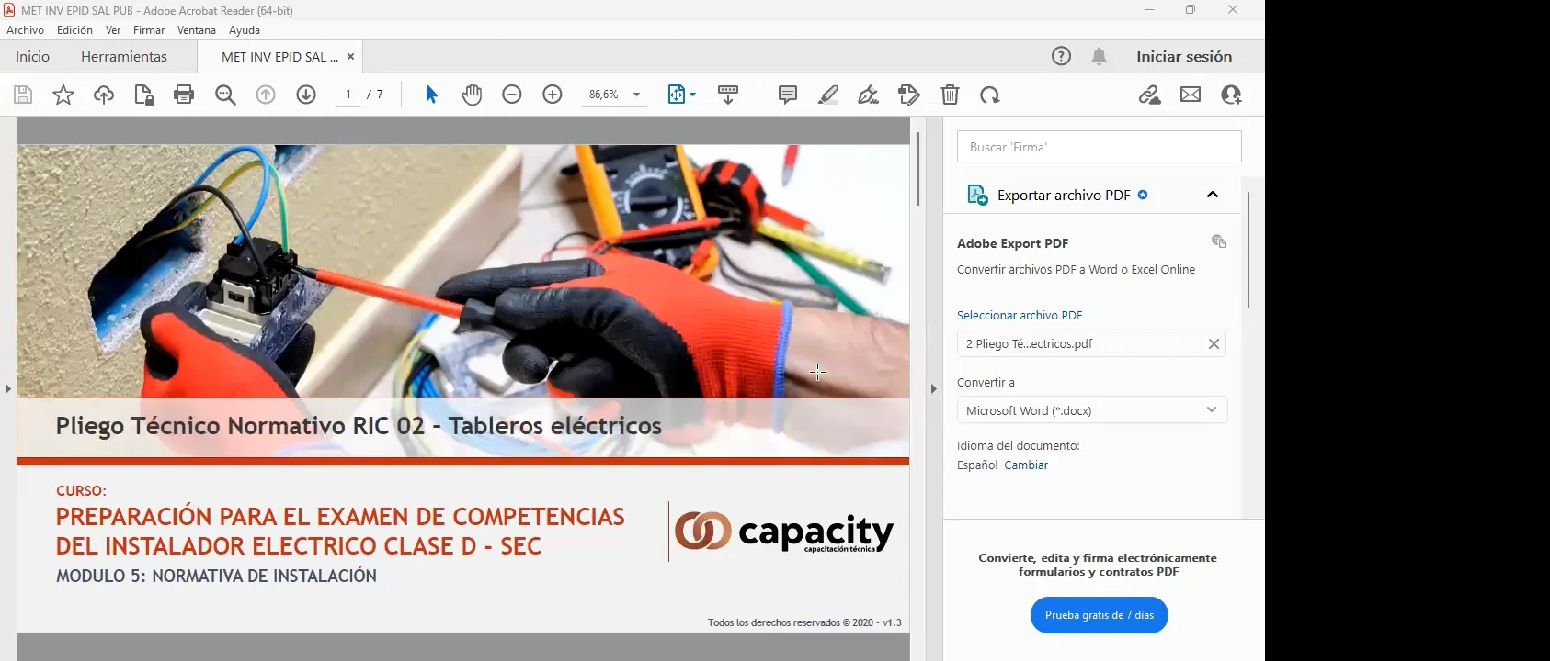Open the Archivo menu

point(25,30)
